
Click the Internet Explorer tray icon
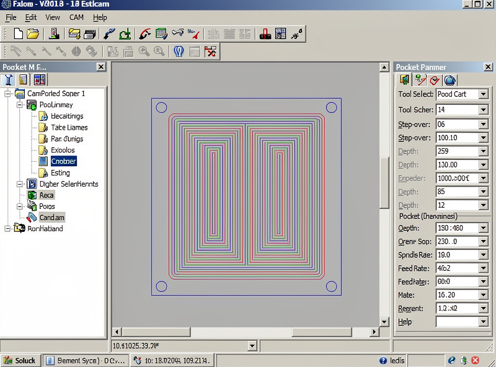[452, 360]
